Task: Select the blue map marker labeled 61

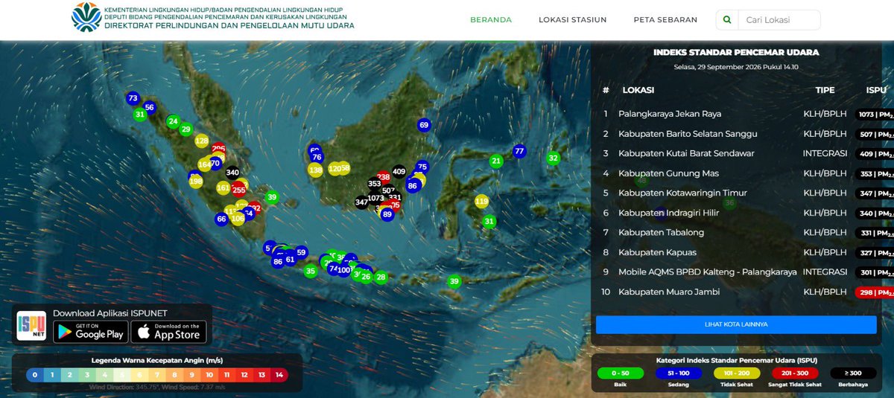Action: (290, 260)
